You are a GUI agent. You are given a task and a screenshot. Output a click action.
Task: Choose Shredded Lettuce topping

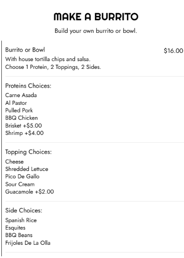point(26,169)
